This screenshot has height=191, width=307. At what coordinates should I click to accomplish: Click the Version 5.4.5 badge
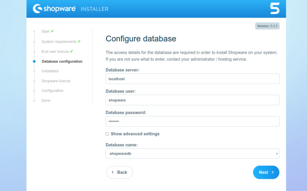click(267, 26)
